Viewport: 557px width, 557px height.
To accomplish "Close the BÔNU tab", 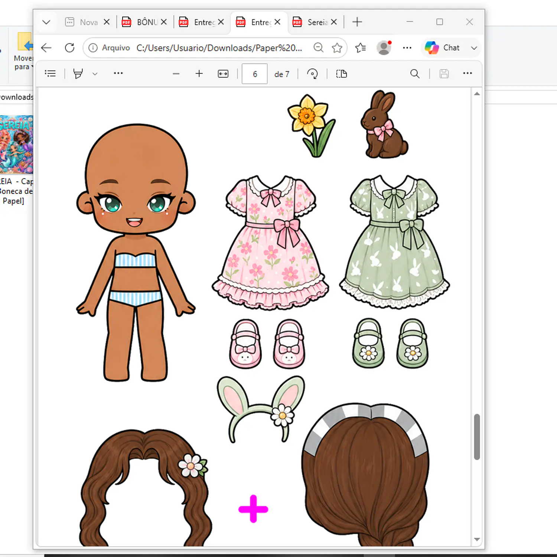I will 164,22.
